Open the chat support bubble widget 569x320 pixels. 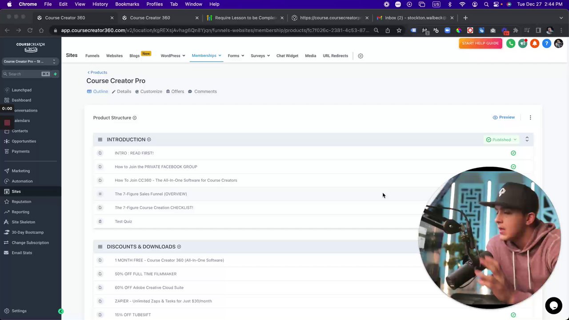point(553,306)
